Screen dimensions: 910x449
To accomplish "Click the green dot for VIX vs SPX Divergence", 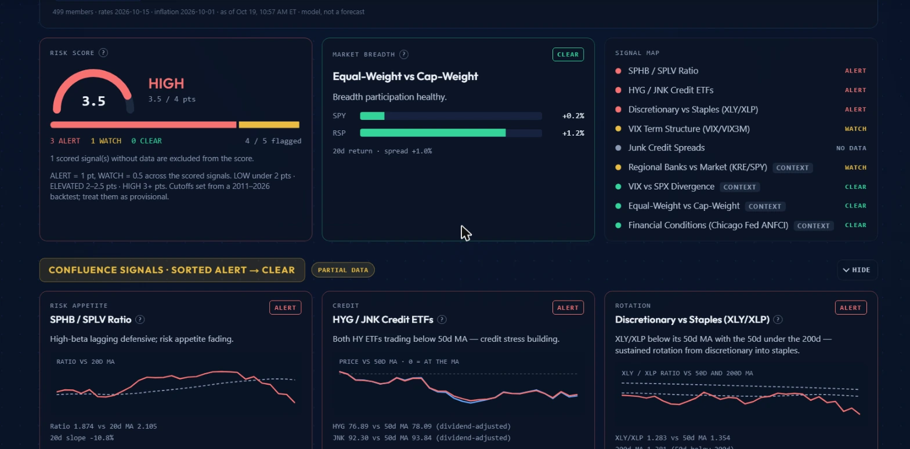I will (x=618, y=187).
